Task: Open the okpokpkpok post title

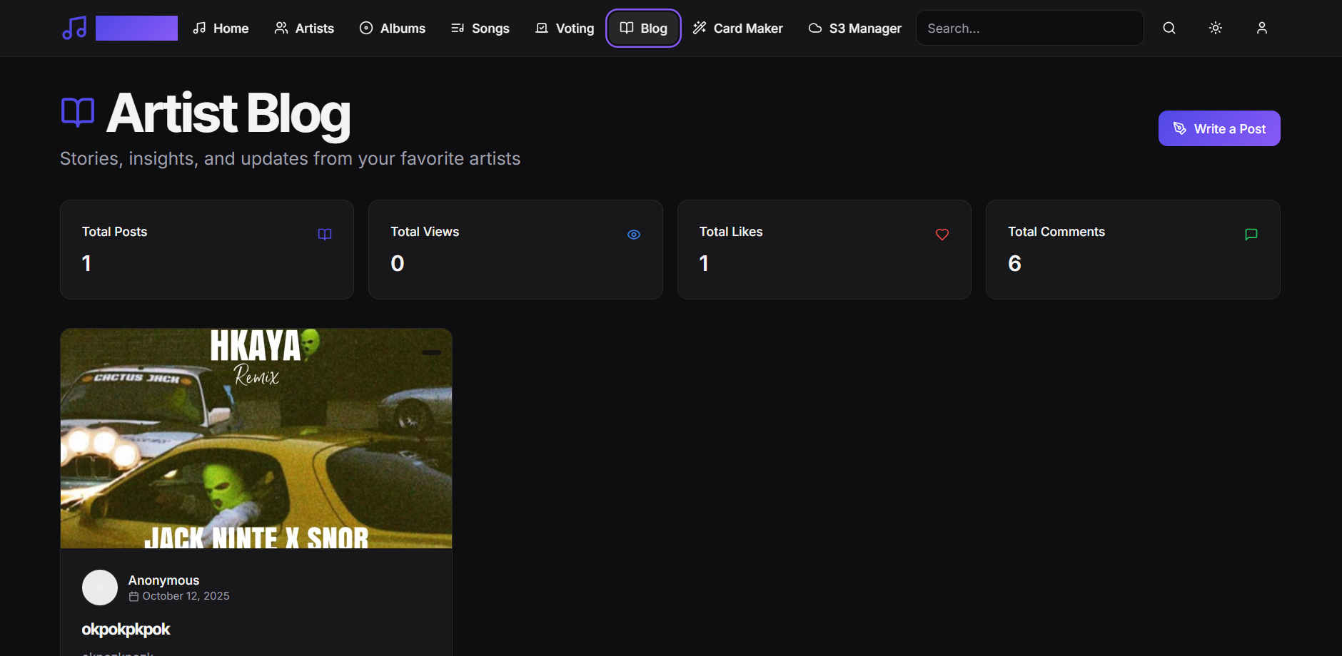Action: pyautogui.click(x=126, y=630)
